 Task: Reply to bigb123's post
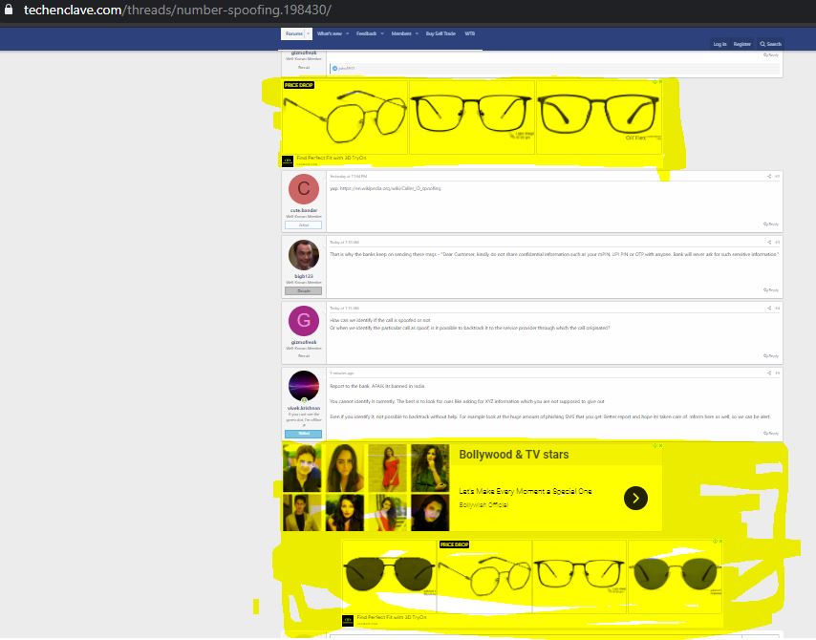(x=771, y=290)
